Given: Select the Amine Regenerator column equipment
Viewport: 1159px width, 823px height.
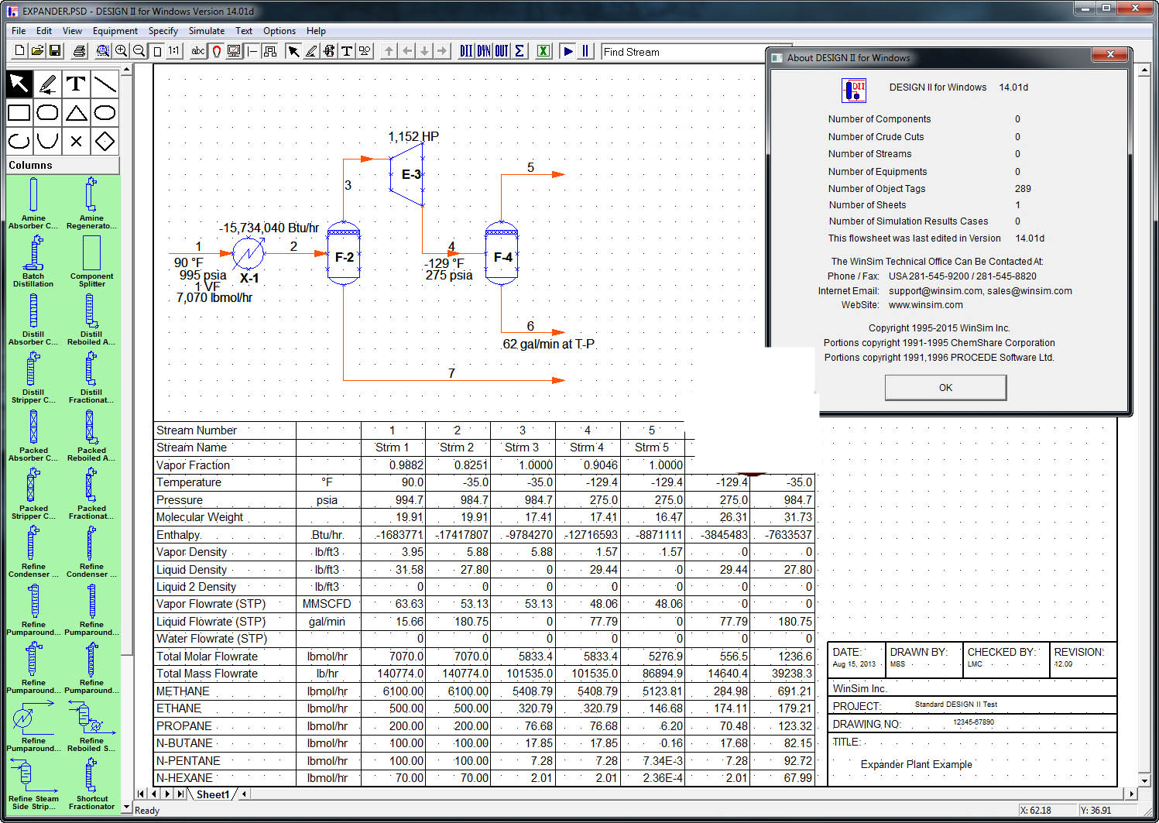Looking at the screenshot, I should coord(91,203).
